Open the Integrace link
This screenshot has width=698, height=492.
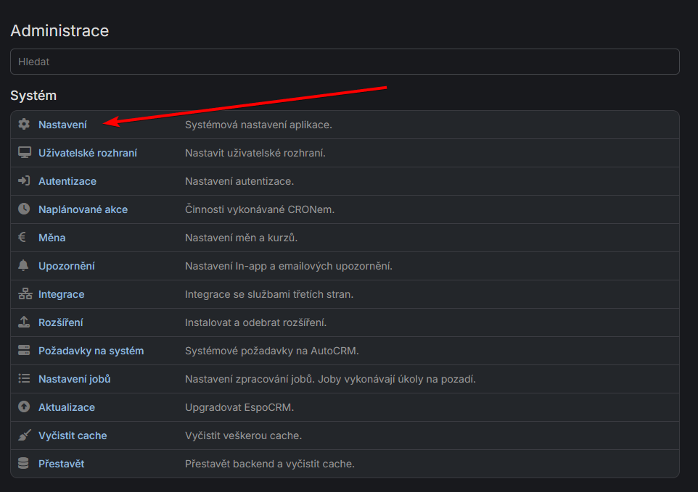pyautogui.click(x=61, y=294)
